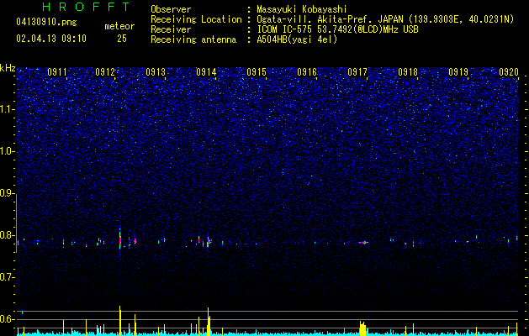Click the 0916 time marker
Image resolution: width=529 pixels, height=336 pixels.
(307, 72)
